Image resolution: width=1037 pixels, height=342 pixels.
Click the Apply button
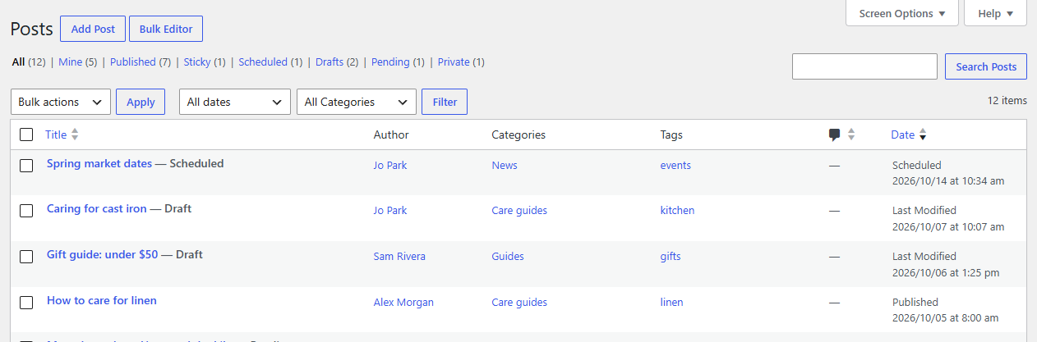click(141, 102)
